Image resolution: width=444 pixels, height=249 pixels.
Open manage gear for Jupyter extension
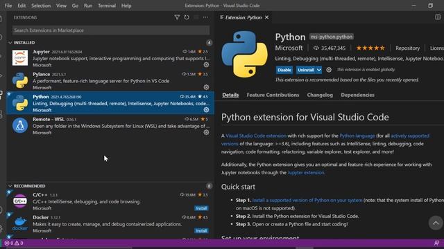(206, 64)
